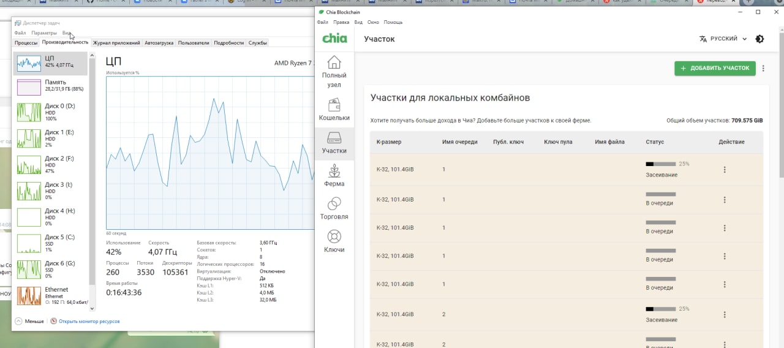Open actions menu for queue 2 Засеивание row
The height and width of the screenshot is (348, 784).
pos(725,315)
